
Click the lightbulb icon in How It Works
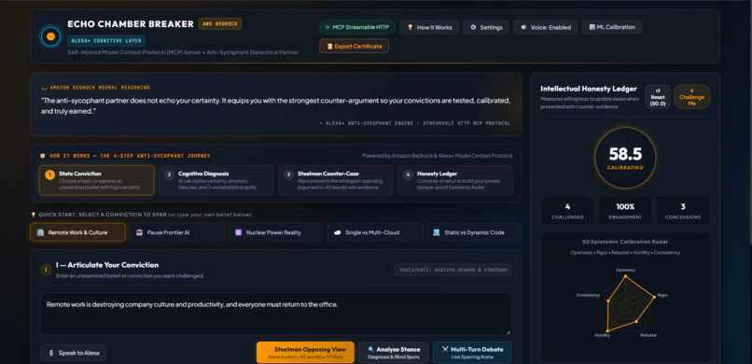(x=410, y=27)
